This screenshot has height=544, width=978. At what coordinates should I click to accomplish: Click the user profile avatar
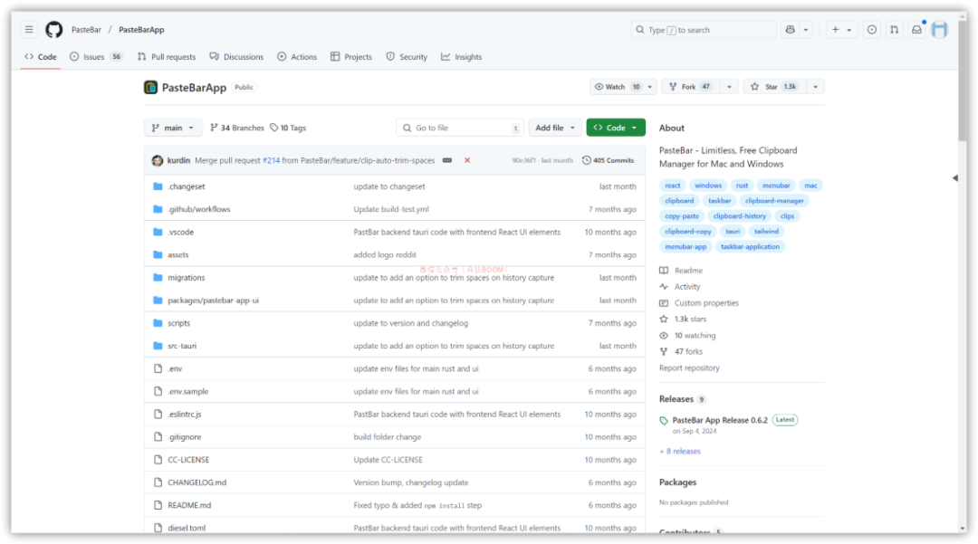coord(939,29)
